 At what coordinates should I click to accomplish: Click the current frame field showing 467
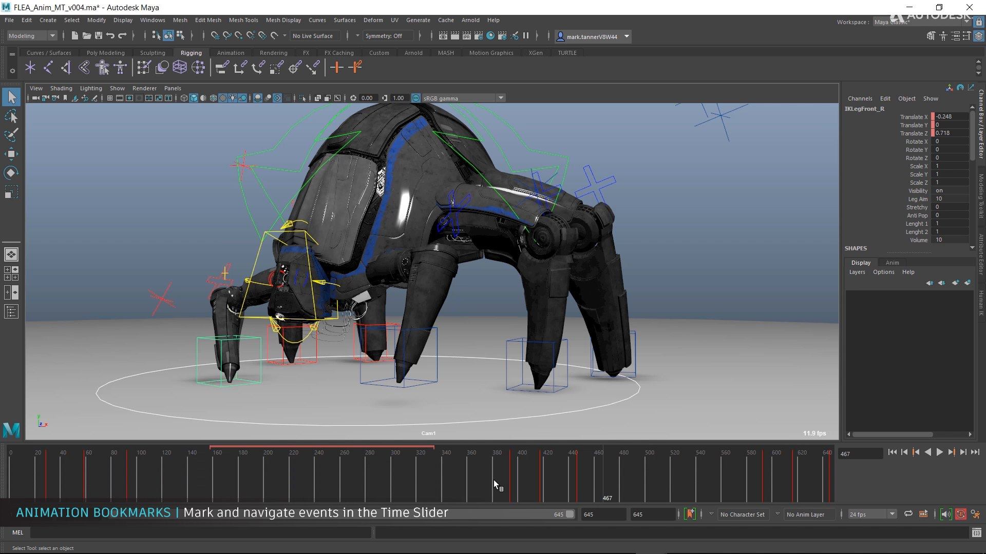pos(860,454)
